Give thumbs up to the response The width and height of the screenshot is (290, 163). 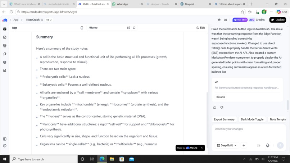(x=214, y=107)
